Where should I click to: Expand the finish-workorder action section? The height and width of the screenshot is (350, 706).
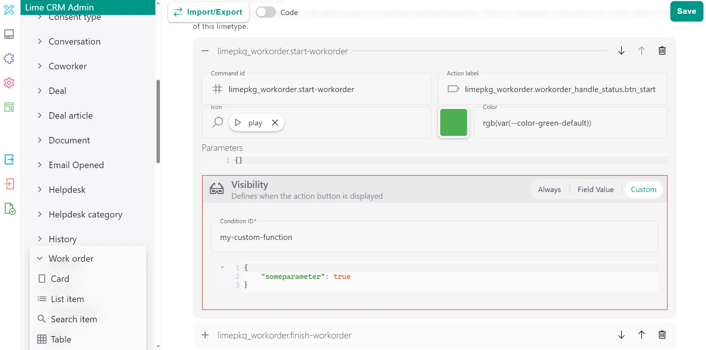click(205, 335)
